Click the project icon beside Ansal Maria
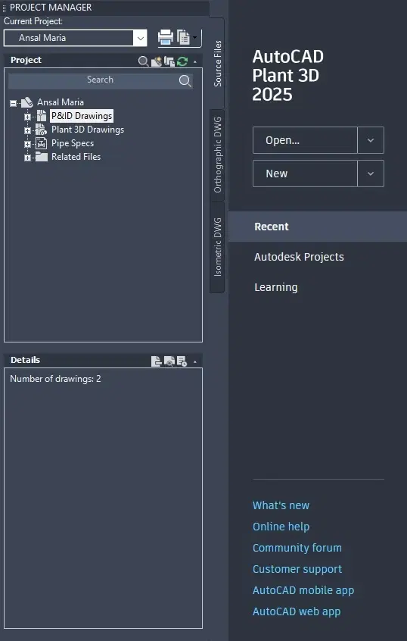 click(x=27, y=102)
